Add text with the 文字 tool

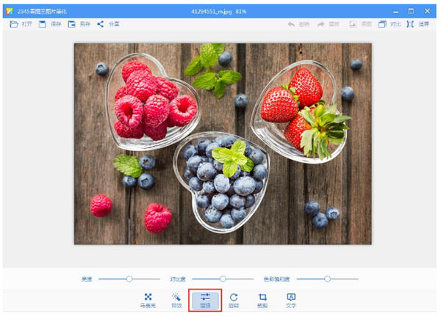tap(291, 301)
